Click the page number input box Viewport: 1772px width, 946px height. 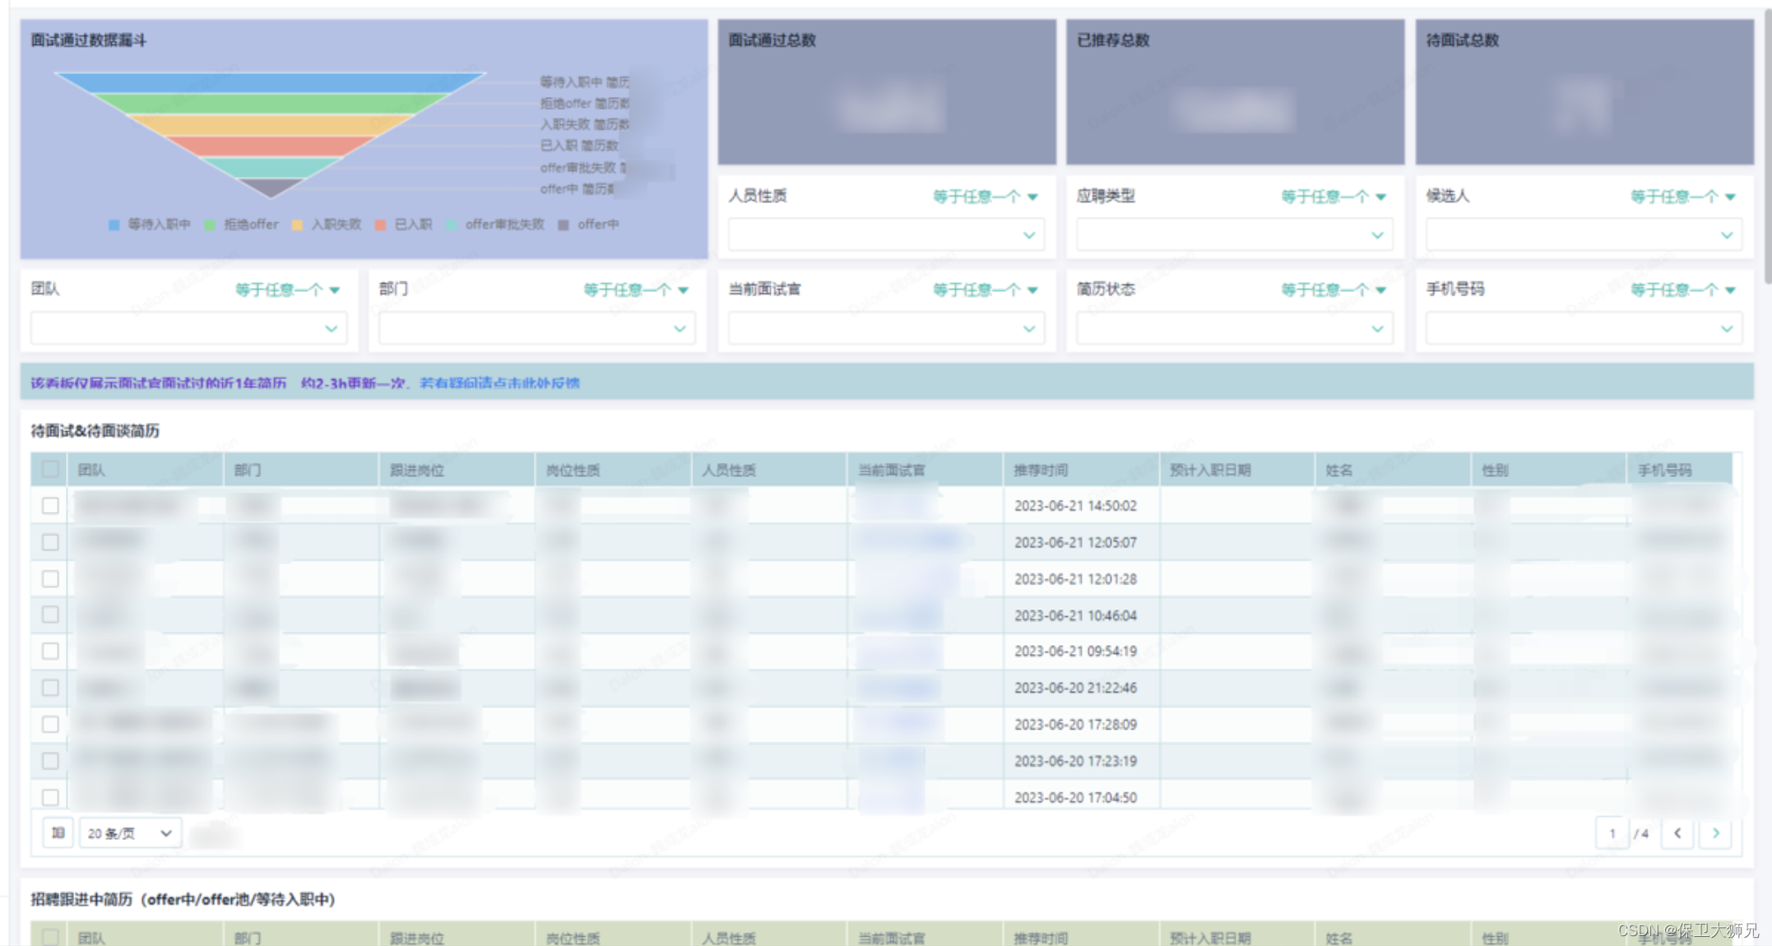(x=1612, y=833)
